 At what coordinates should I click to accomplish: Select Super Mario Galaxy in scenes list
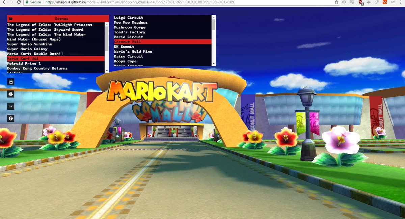point(56,49)
